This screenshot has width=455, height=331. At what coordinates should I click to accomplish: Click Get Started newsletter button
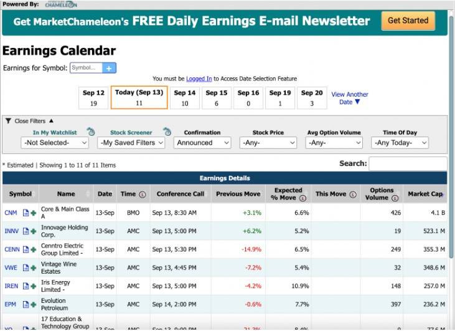408,21
